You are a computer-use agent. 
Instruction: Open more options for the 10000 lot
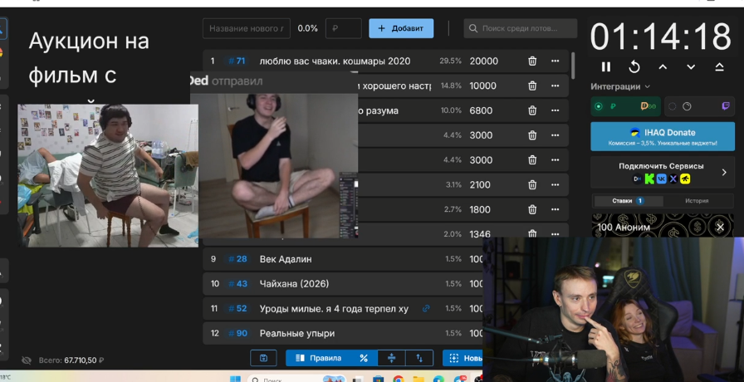click(556, 86)
